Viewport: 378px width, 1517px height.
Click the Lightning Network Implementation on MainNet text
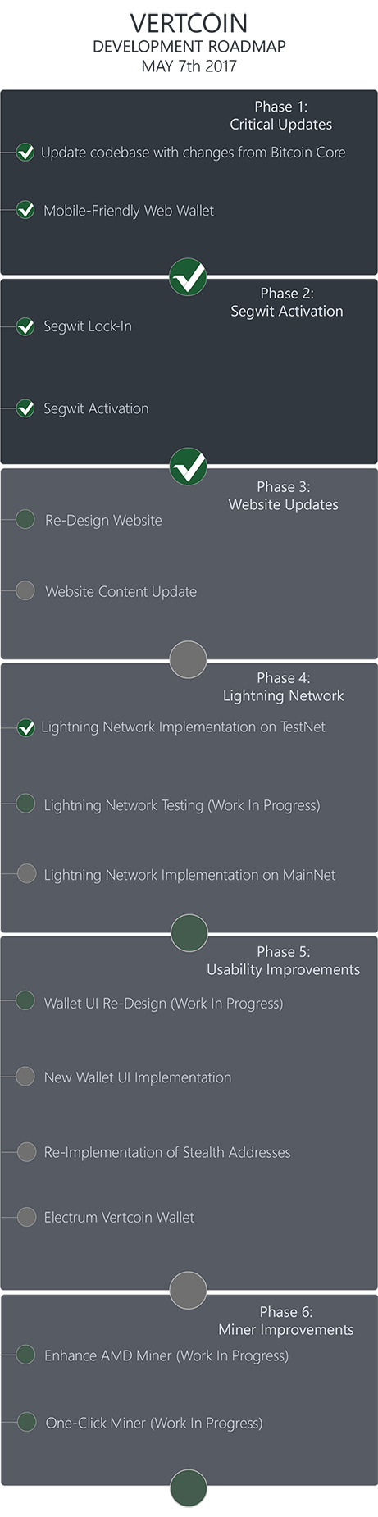(189, 876)
